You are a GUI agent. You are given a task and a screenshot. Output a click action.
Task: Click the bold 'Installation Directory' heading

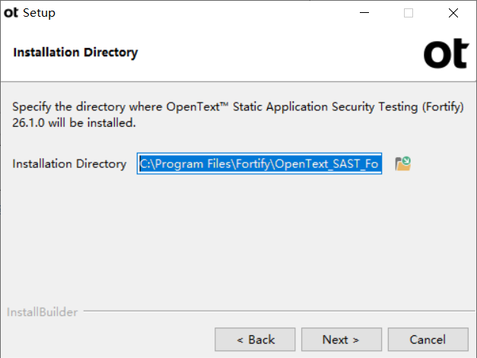click(75, 52)
